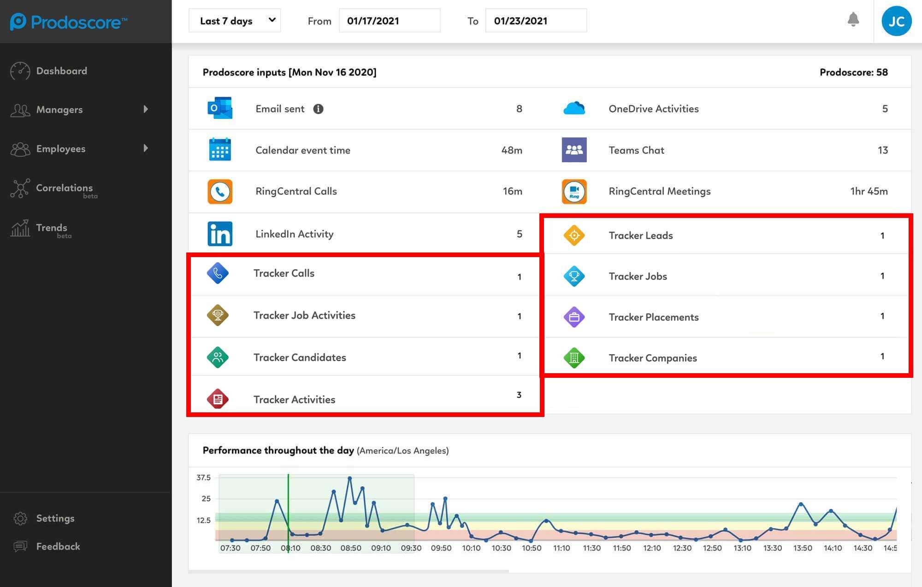Open Settings in the sidebar
Viewport: 922px width, 587px height.
pos(55,518)
